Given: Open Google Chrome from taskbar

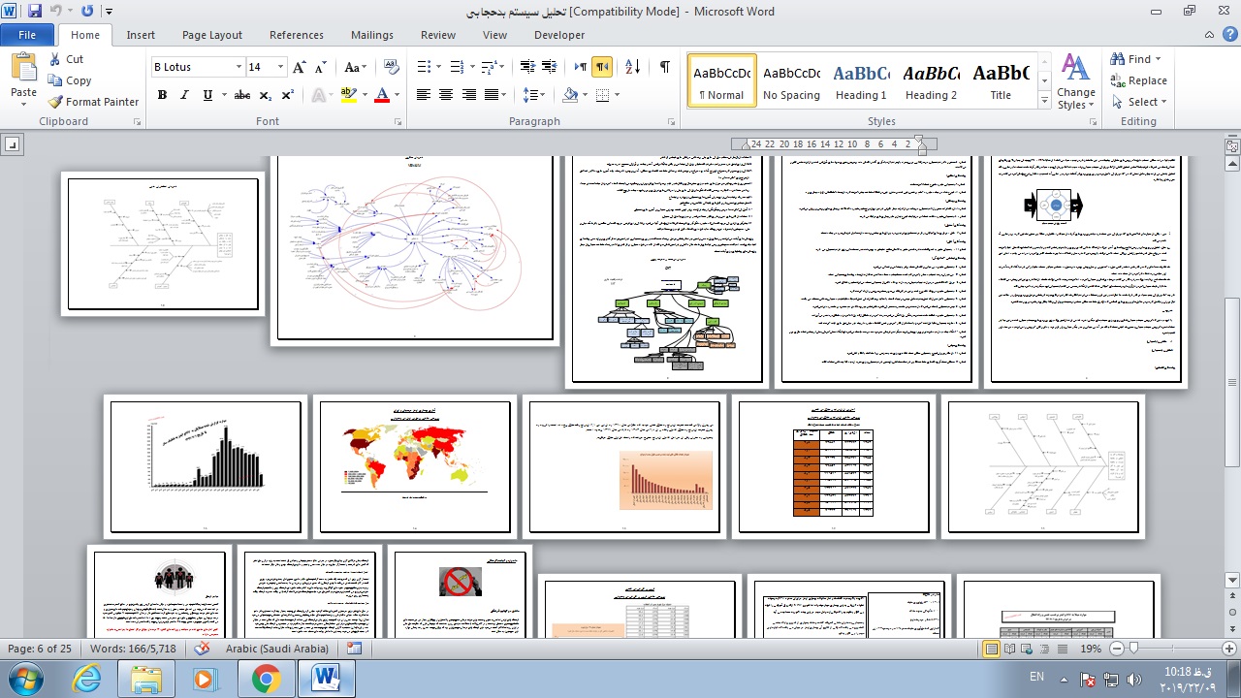Looking at the screenshot, I should point(266,679).
